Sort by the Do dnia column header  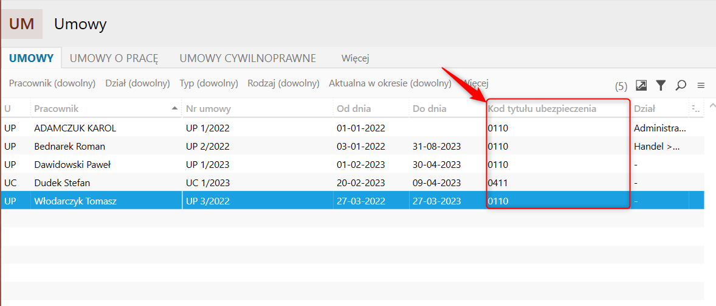447,109
